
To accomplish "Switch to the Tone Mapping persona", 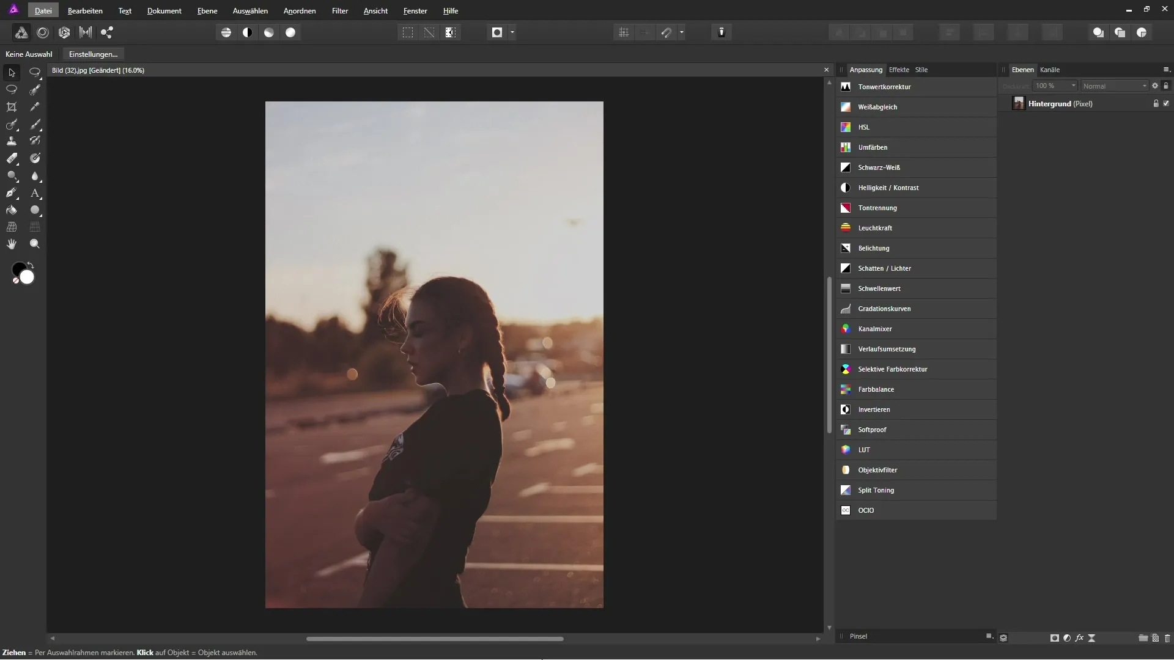I will tap(86, 32).
